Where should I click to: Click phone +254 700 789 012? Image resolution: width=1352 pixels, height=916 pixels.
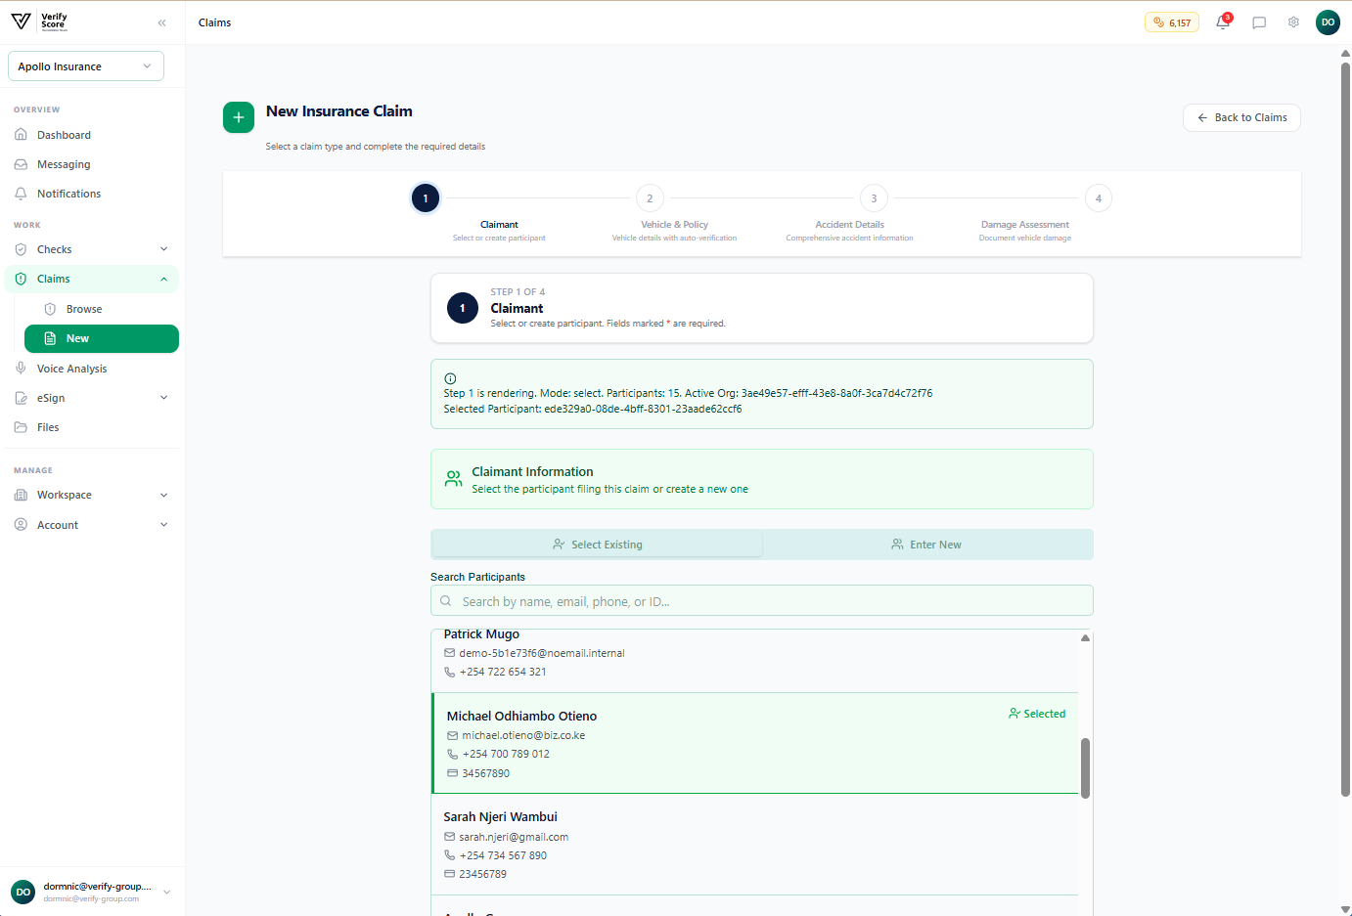[506, 754]
